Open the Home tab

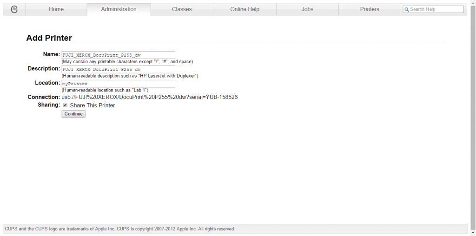(x=56, y=9)
